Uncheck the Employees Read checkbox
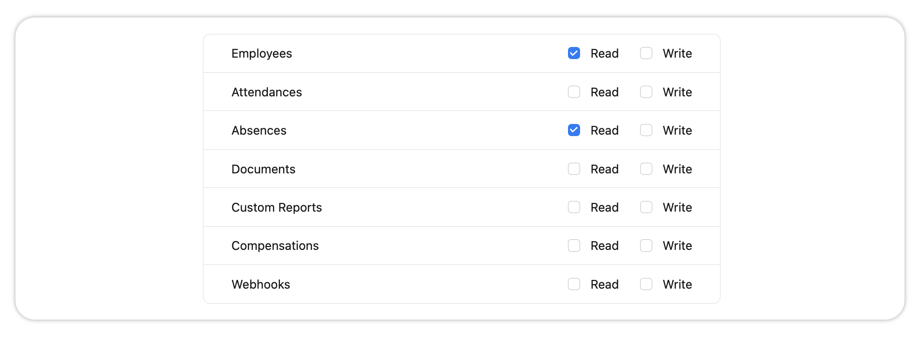The height and width of the screenshot is (339, 920). 574,53
